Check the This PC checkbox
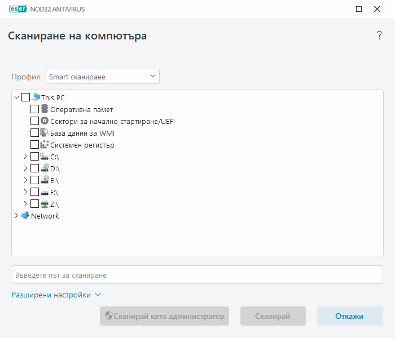Viewport: 395px width, 338px height. click(25, 97)
